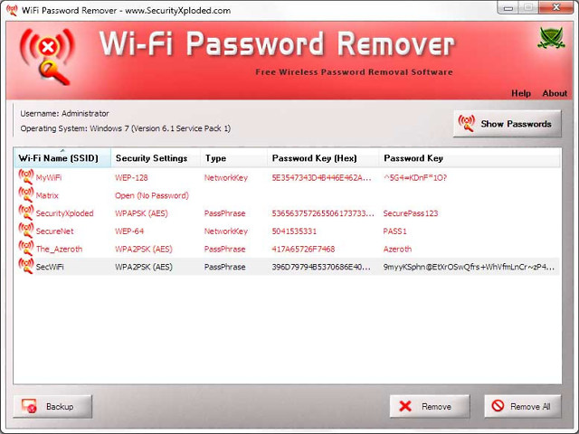Click the Wi-Fi icon beside Matrix
The width and height of the screenshot is (579, 434).
click(25, 195)
